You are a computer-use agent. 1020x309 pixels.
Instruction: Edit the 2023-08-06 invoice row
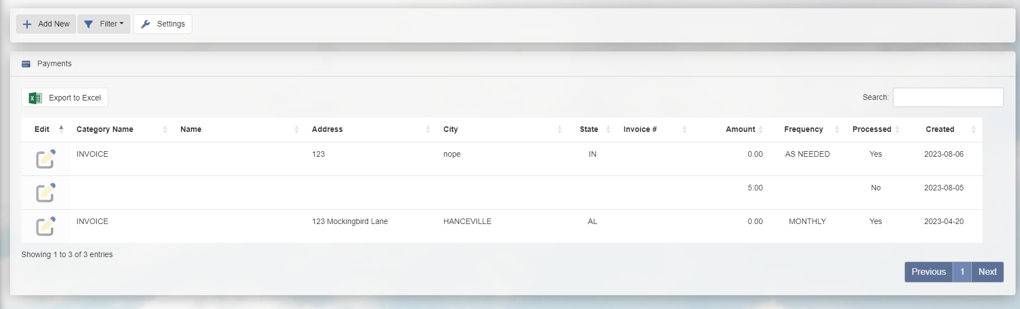(x=45, y=159)
